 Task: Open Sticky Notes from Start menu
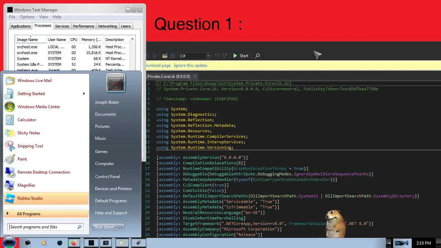pos(46,133)
